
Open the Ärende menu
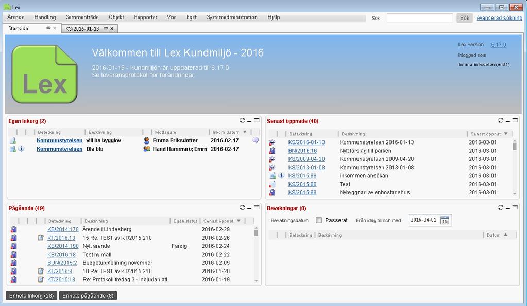[x=16, y=17]
